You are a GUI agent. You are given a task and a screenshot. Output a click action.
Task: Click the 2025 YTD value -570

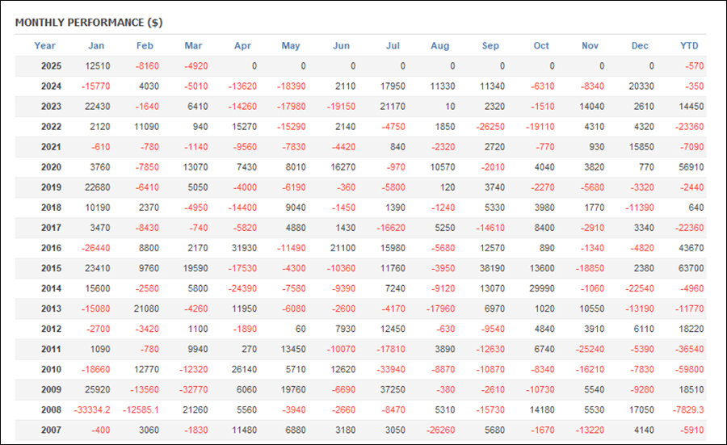click(x=695, y=66)
